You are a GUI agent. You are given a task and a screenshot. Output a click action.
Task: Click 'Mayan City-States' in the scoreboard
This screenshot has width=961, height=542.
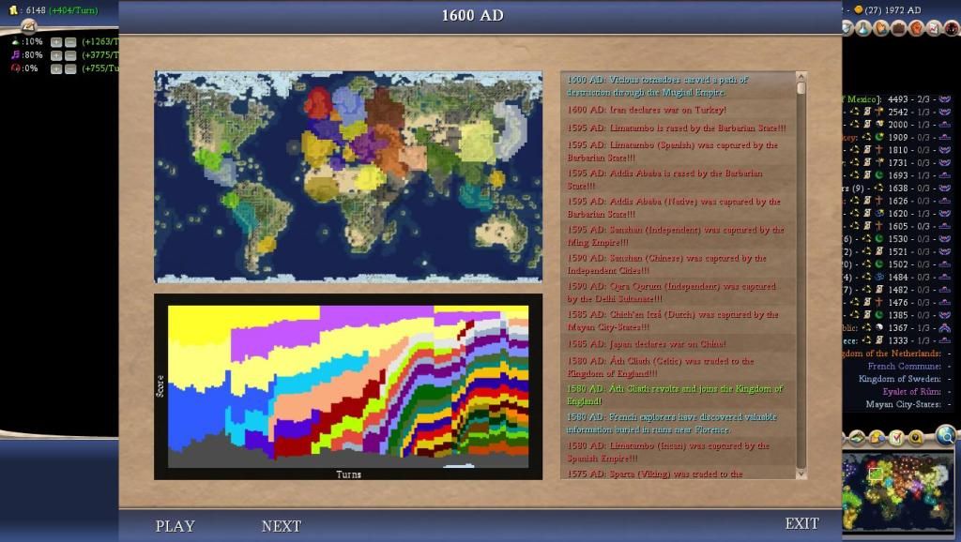click(903, 404)
